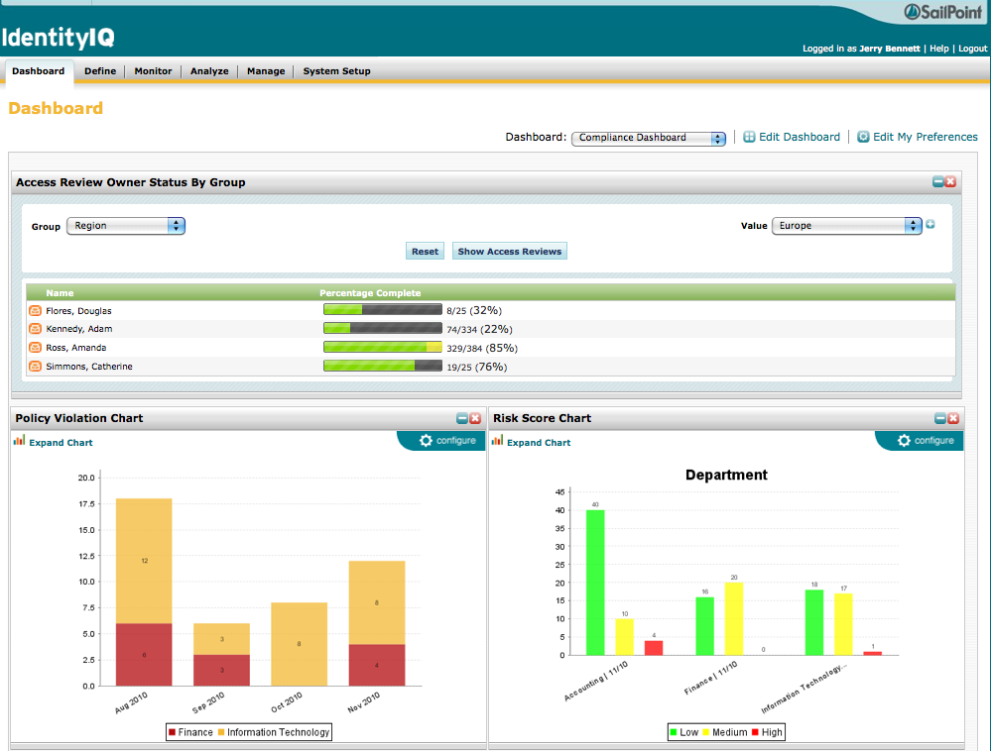Open the Monitor menu
Image resolution: width=991 pixels, height=751 pixels.
click(x=153, y=71)
